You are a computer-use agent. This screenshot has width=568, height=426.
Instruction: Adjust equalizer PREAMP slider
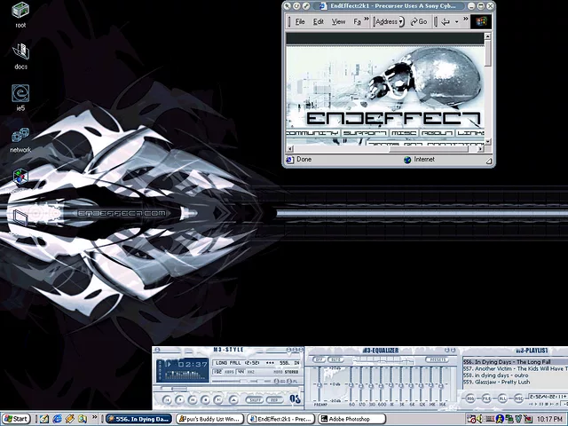pyautogui.click(x=319, y=384)
